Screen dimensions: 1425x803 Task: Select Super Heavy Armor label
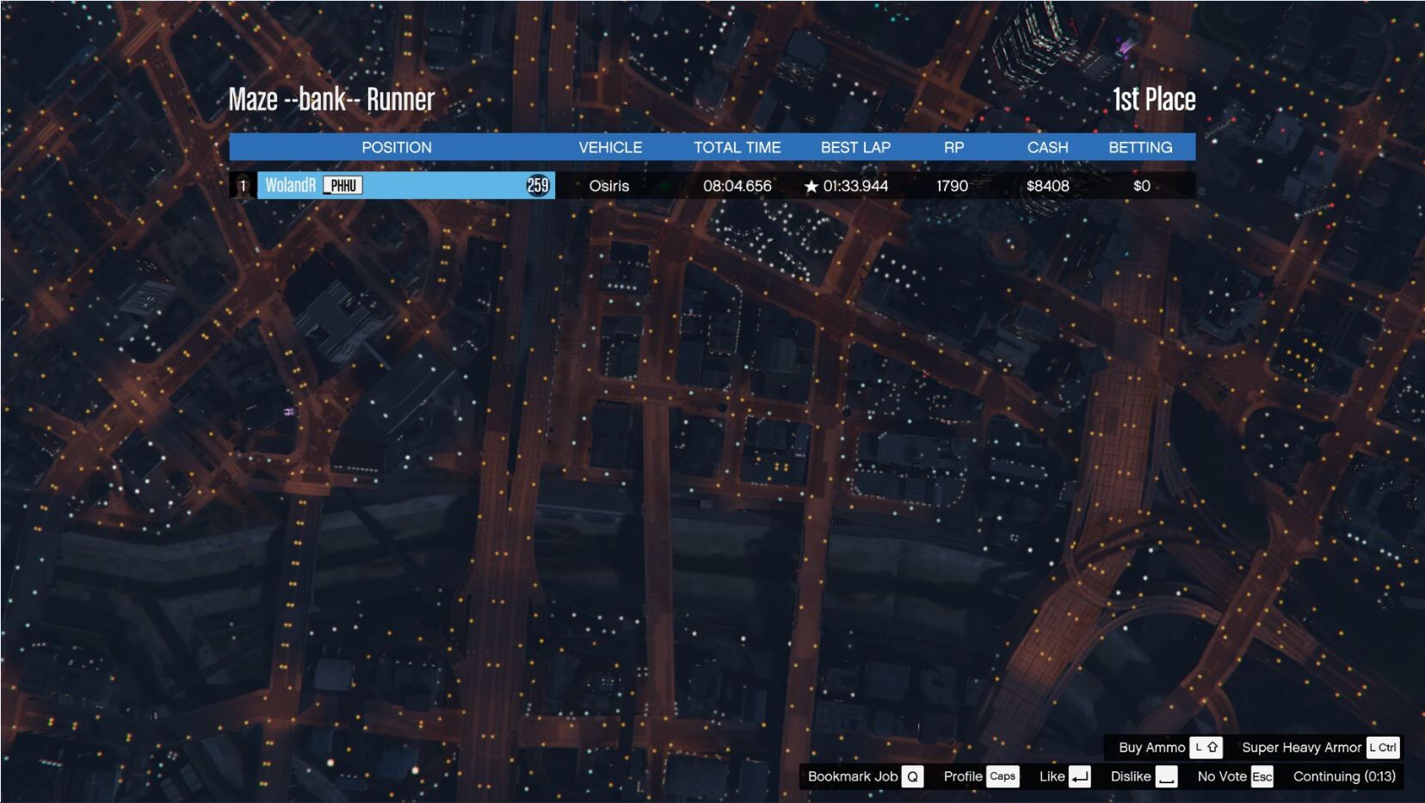(x=1301, y=747)
